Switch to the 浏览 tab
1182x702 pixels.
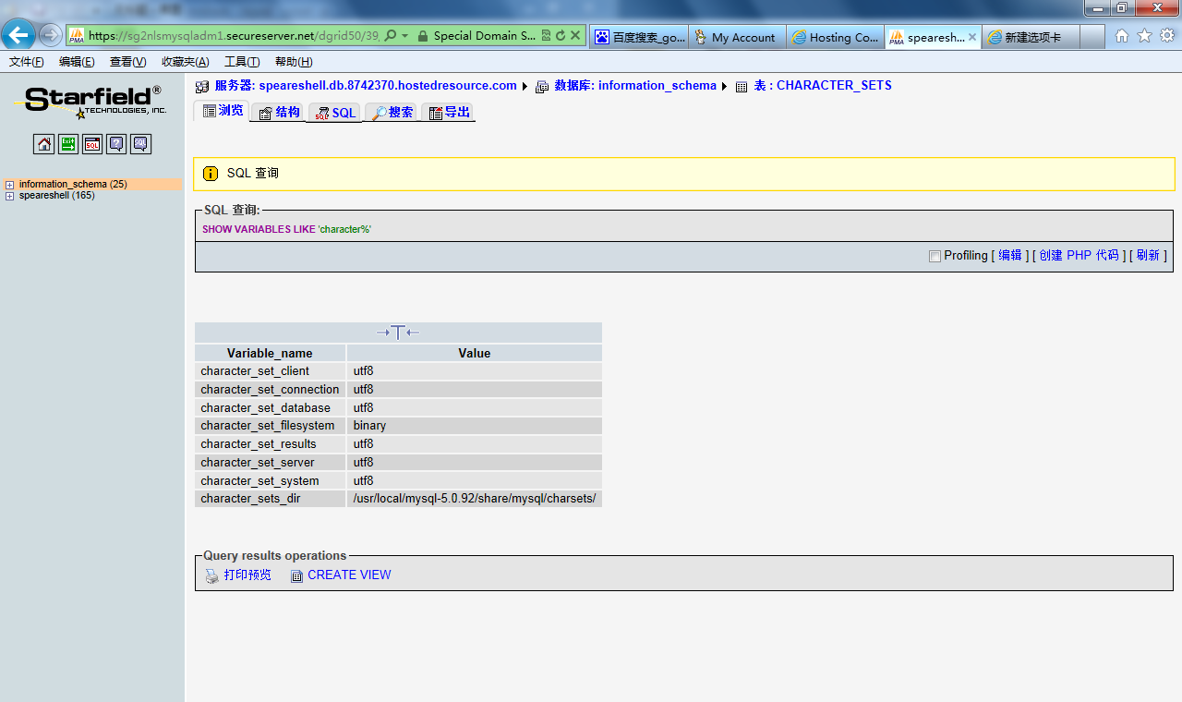(223, 111)
